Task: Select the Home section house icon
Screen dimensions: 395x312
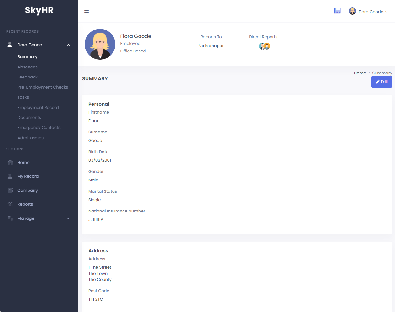Action: click(10, 162)
